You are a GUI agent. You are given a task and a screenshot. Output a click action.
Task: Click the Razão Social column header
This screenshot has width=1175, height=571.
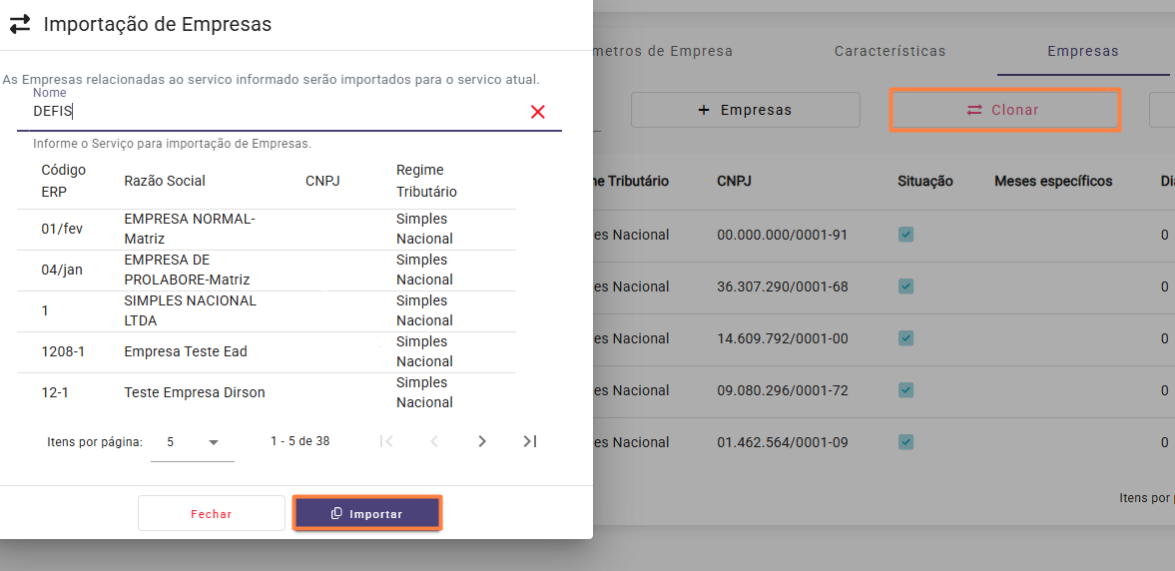coord(165,181)
